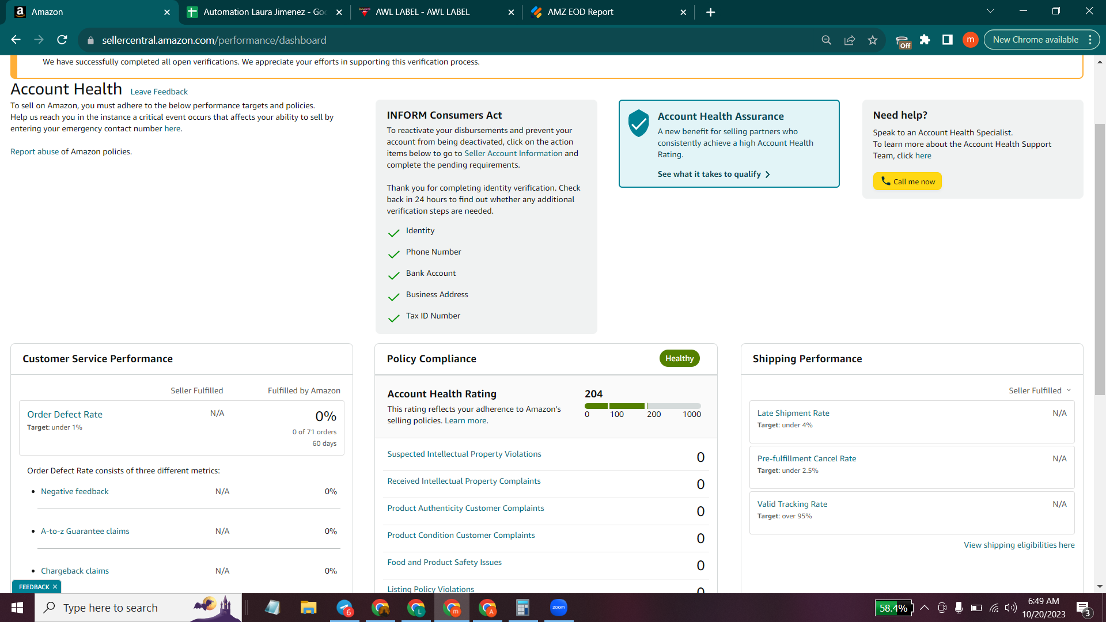The width and height of the screenshot is (1106, 622).
Task: Open the Late Shipment Rate link
Action: (793, 413)
